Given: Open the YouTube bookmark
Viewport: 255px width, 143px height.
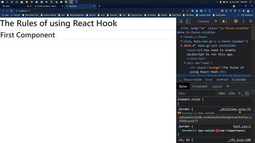Looking at the screenshot, I should click(15, 15).
